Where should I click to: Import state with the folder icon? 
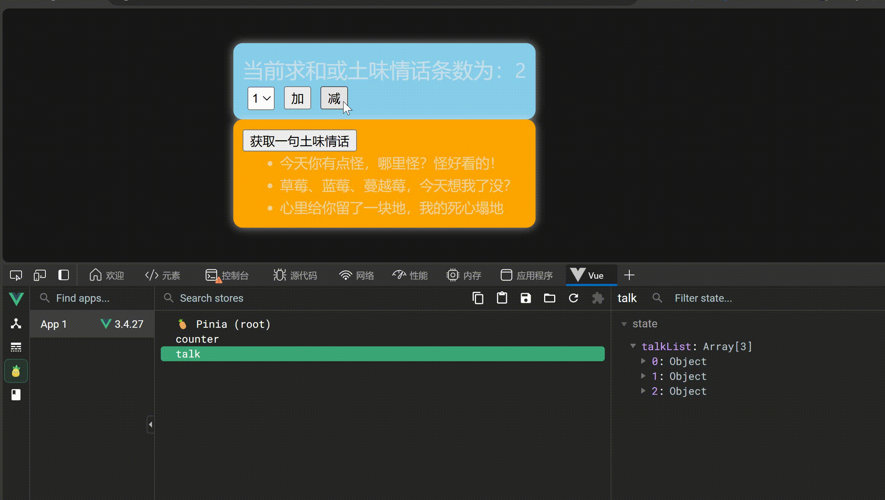[549, 298]
